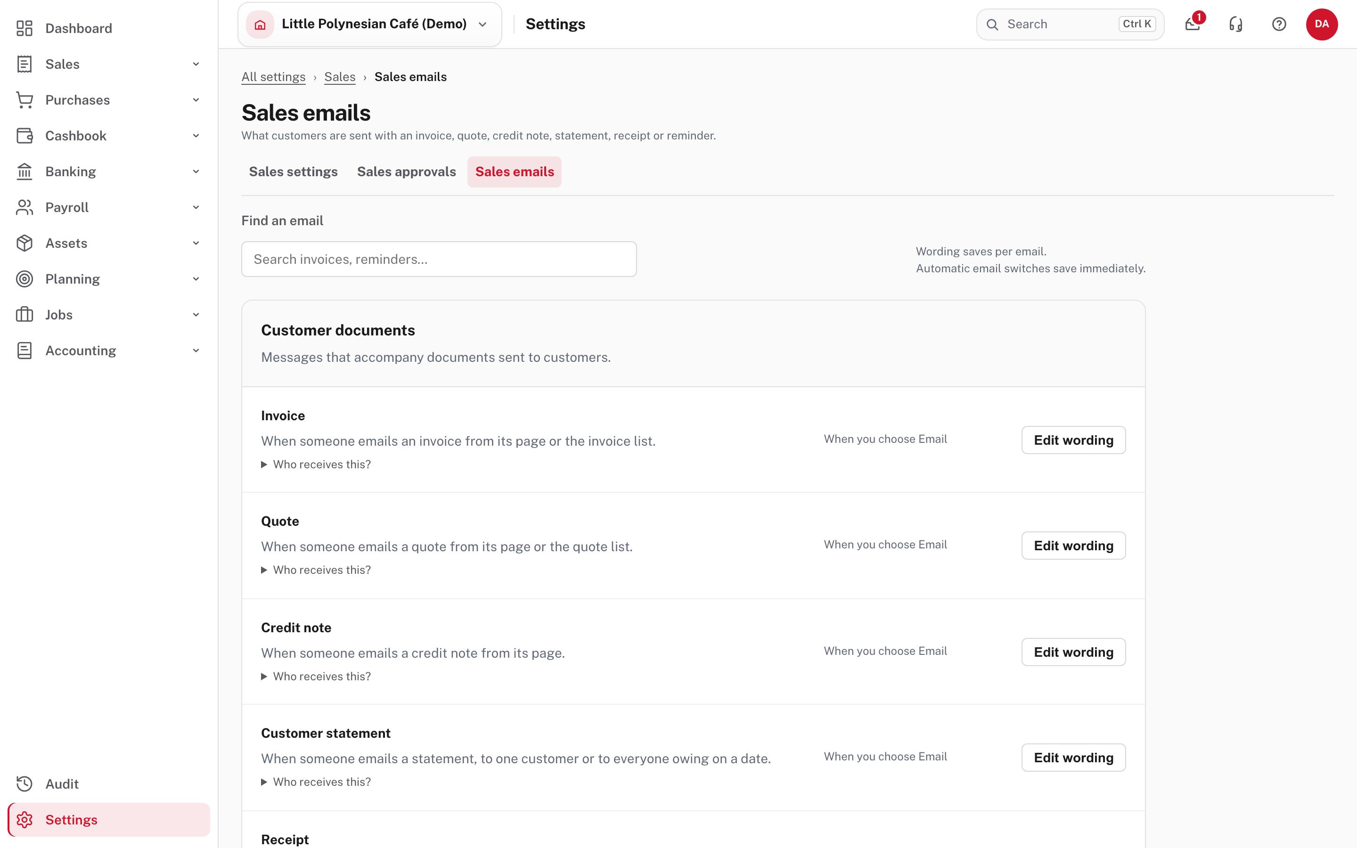The height and width of the screenshot is (848, 1357).
Task: Click the Purchases cart icon
Action: point(24,100)
